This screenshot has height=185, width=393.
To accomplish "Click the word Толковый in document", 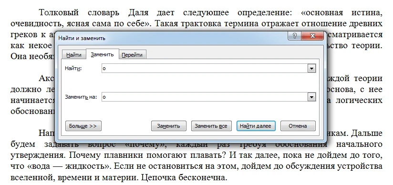I will tap(59, 12).
